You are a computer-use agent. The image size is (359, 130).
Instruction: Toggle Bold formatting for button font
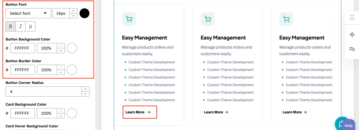(x=10, y=27)
